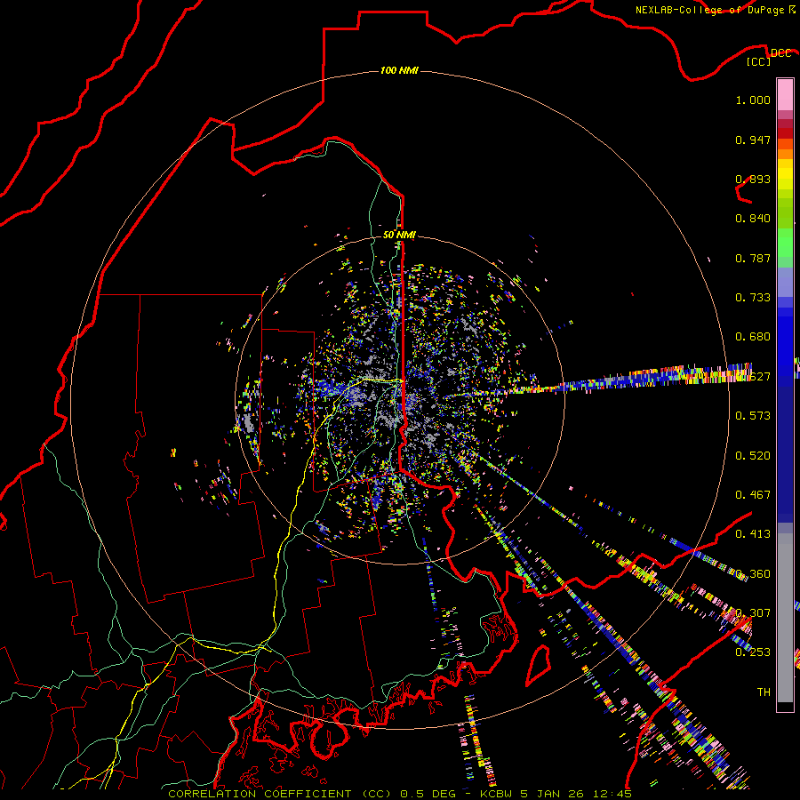Click the 0.467 legend value

tap(753, 495)
